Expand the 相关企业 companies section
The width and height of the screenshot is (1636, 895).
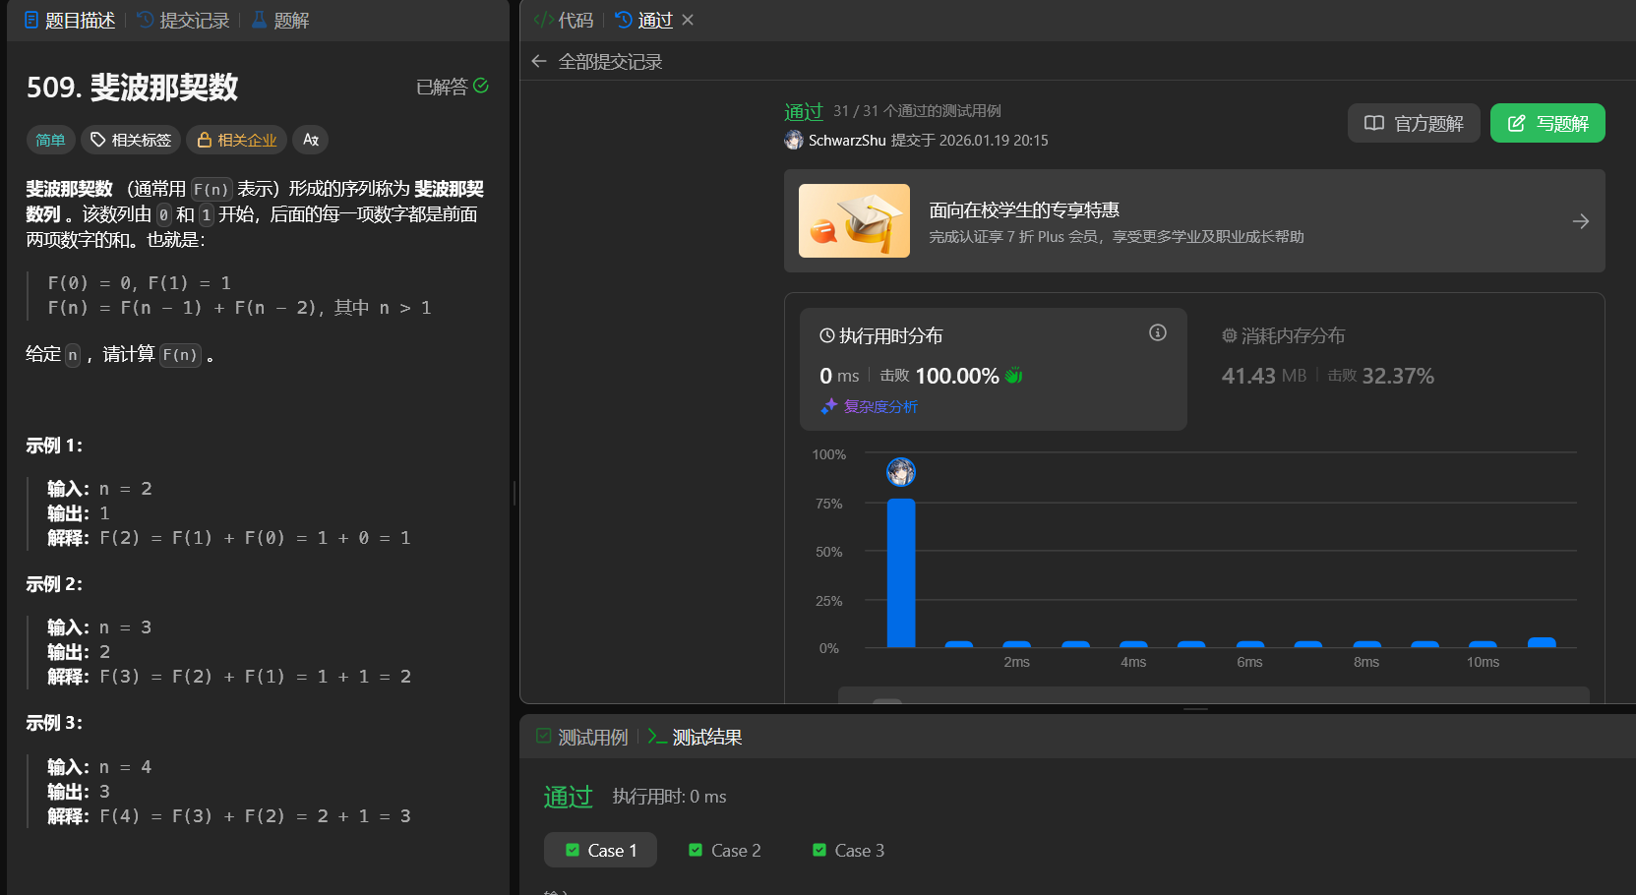237,140
